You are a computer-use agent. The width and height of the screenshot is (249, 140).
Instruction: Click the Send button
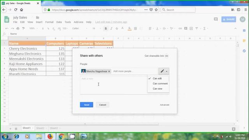pyautogui.click(x=86, y=105)
